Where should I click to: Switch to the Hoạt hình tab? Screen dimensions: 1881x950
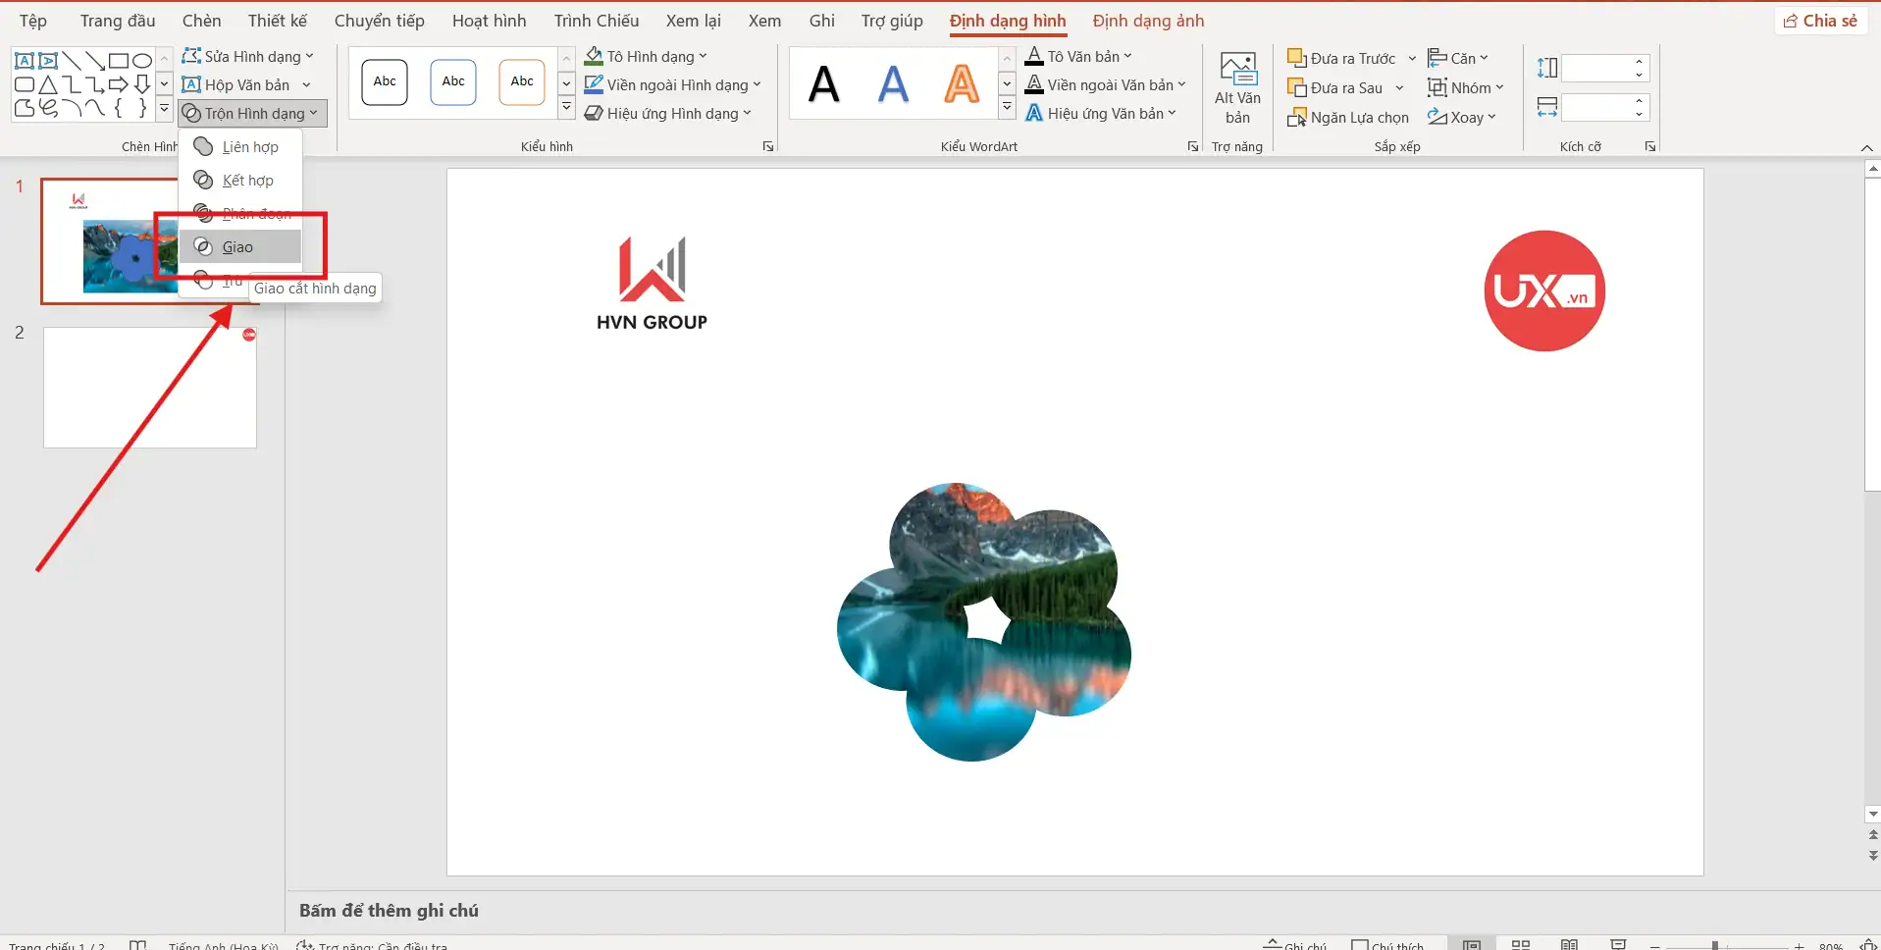click(489, 21)
